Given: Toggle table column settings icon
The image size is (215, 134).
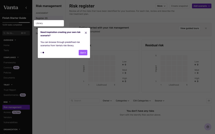Looking at the screenshot, I should click(209, 100).
